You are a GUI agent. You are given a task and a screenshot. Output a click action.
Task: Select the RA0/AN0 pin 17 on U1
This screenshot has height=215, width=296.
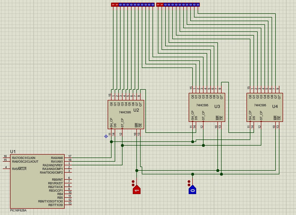point(68,158)
